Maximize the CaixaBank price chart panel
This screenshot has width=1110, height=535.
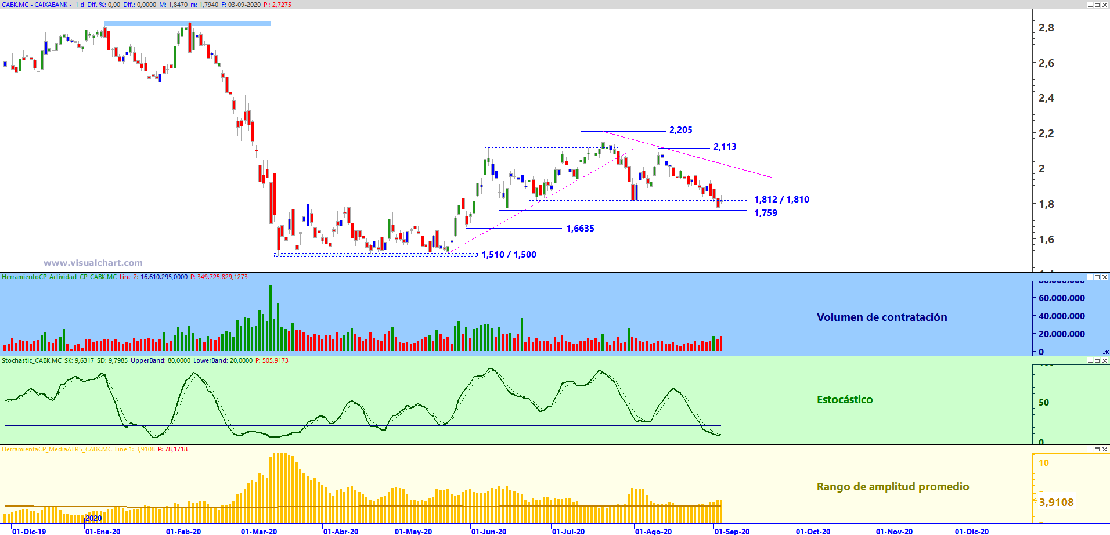[x=1097, y=5]
